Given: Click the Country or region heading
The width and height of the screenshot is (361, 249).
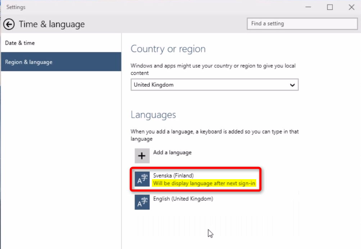Looking at the screenshot, I should (168, 49).
